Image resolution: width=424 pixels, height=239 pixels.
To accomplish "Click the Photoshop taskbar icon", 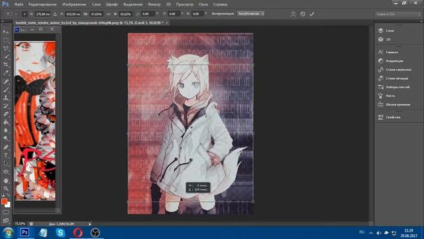I will click(x=25, y=232).
